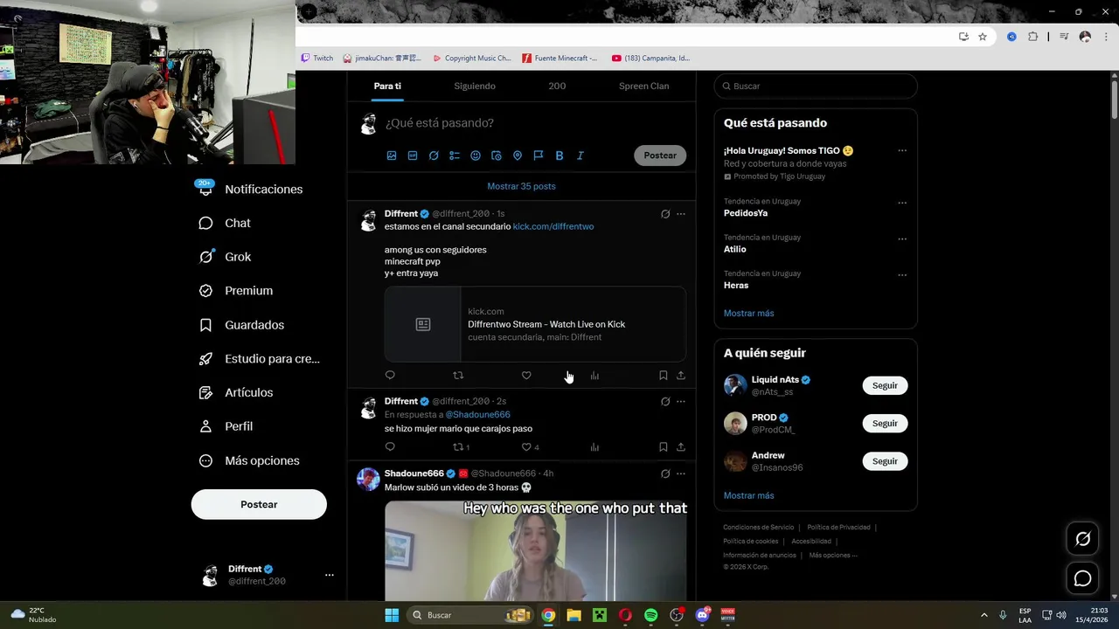
Task: Open more options for Atilio trend
Action: [x=902, y=238]
